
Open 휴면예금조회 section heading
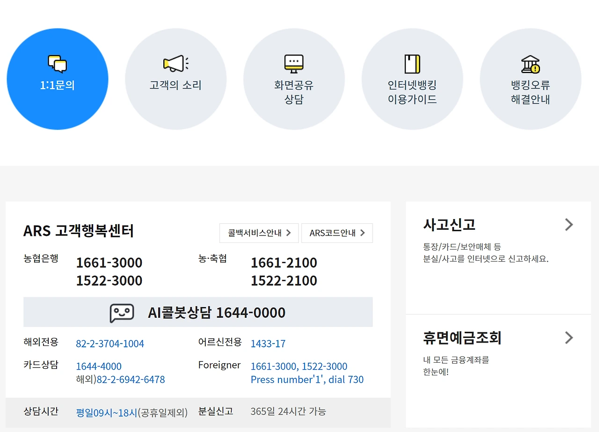tap(462, 338)
